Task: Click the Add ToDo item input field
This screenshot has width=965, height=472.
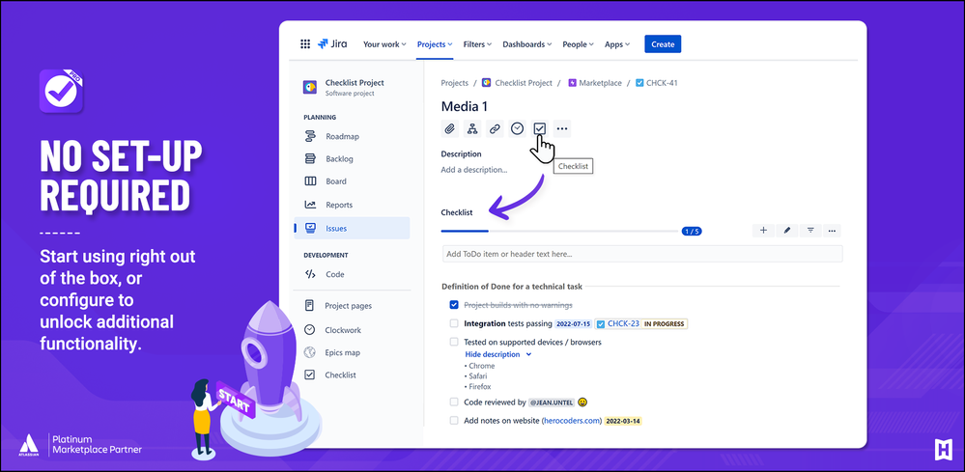Action: (x=642, y=254)
